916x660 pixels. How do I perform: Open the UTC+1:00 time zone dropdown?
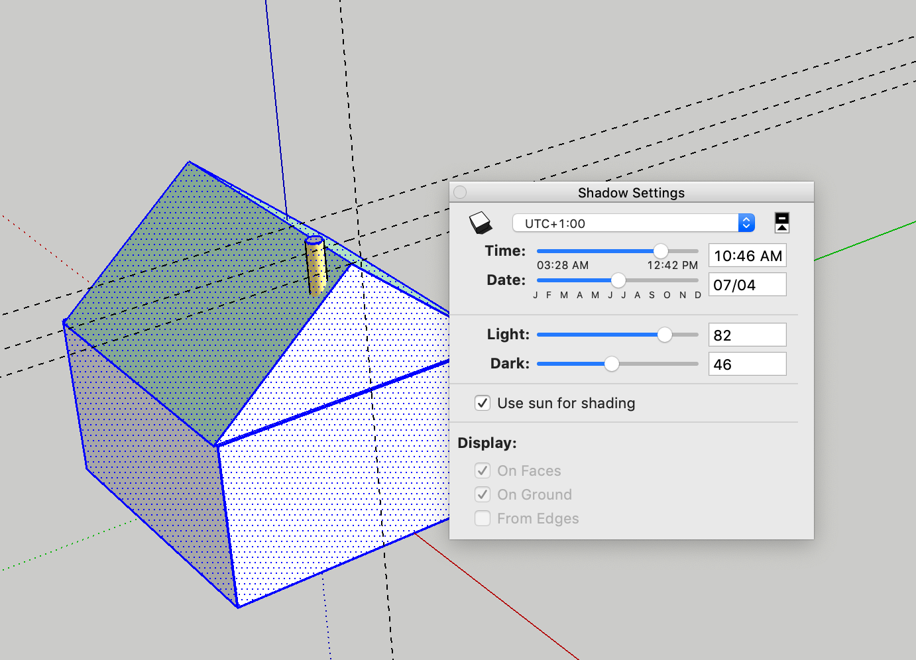click(634, 223)
